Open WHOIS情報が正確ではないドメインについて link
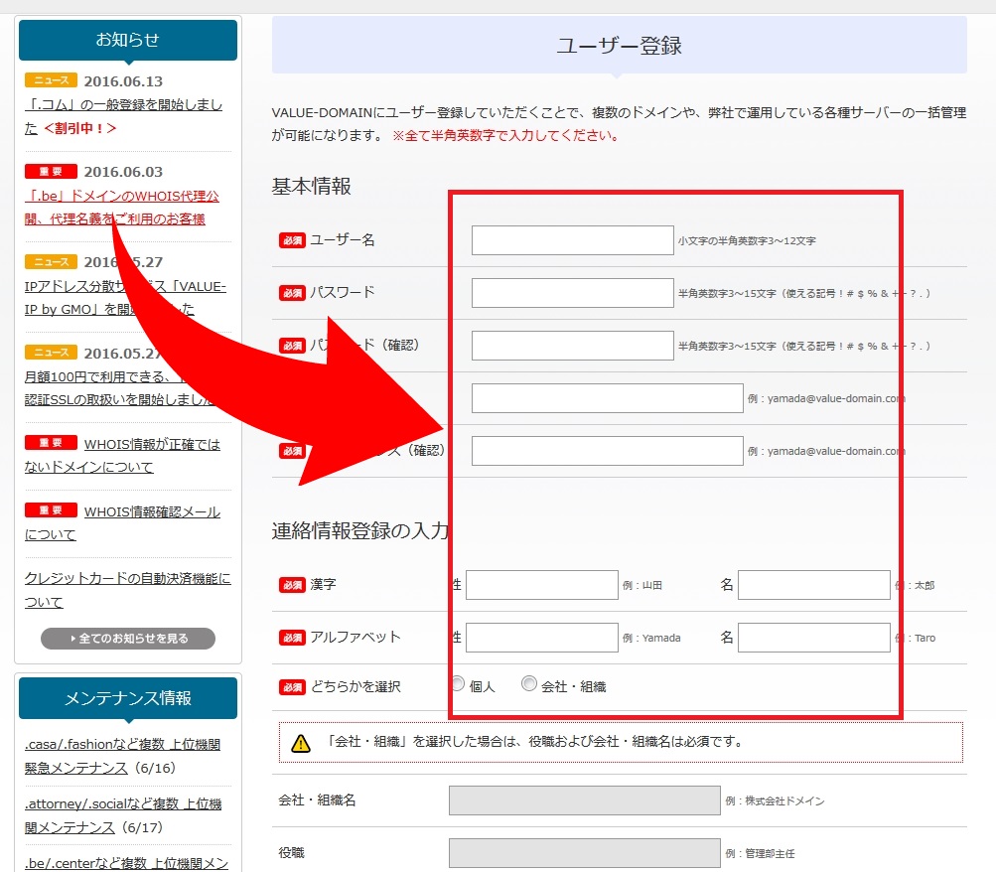The image size is (996, 872). pos(123,456)
